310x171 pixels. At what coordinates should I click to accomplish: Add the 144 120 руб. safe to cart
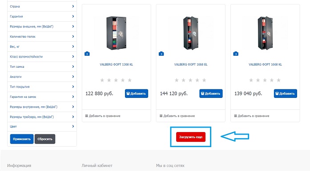coord(211,93)
